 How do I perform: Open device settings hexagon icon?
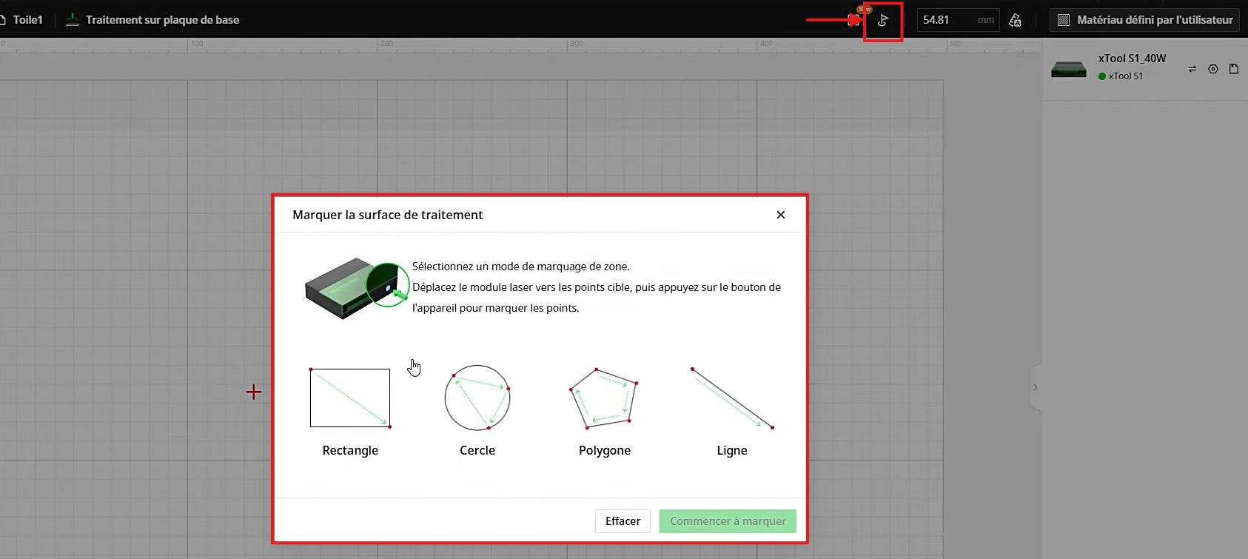point(1212,69)
